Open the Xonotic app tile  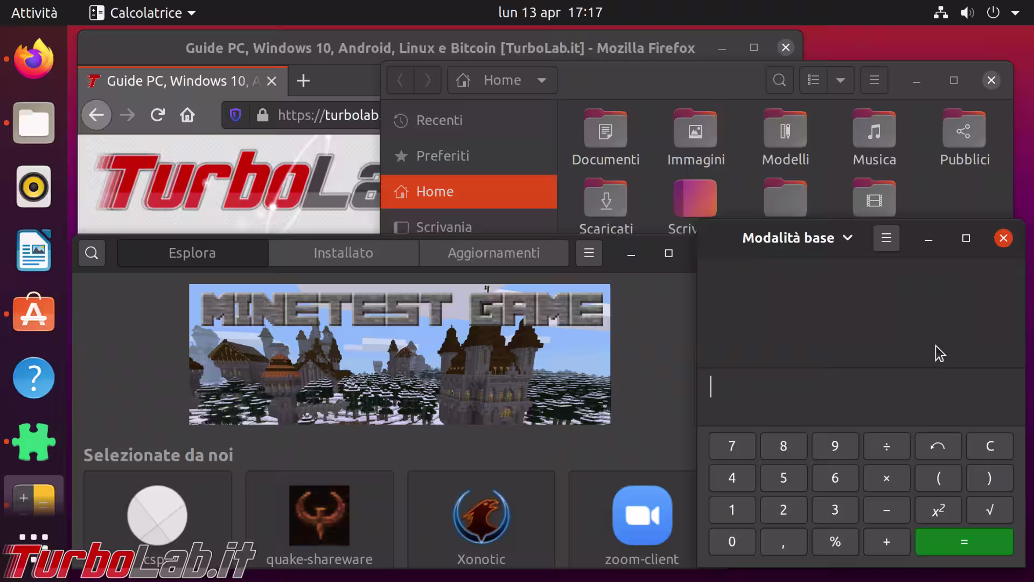[481, 521]
